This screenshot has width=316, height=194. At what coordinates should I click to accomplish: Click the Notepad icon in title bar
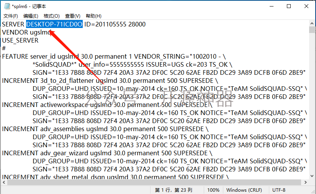pos(7,6)
